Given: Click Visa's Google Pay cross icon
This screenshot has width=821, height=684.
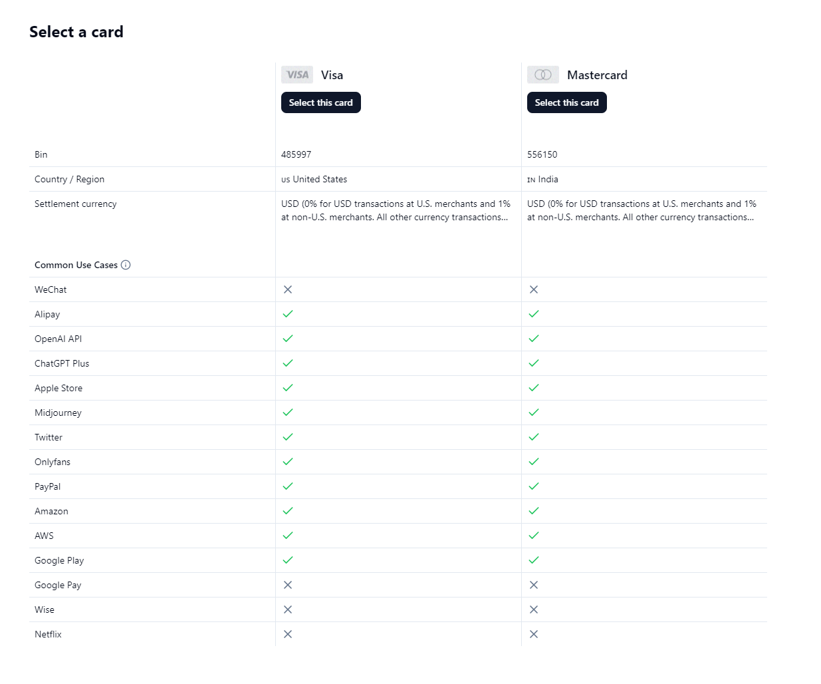Looking at the screenshot, I should coord(288,585).
